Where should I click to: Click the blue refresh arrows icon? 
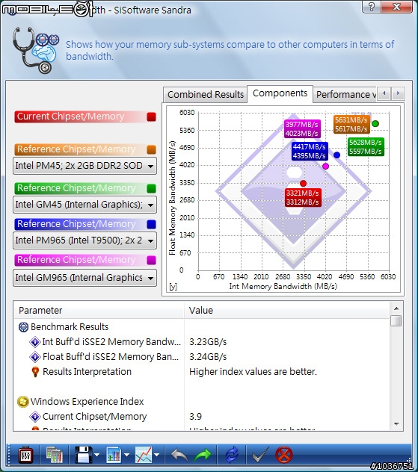pyautogui.click(x=232, y=455)
